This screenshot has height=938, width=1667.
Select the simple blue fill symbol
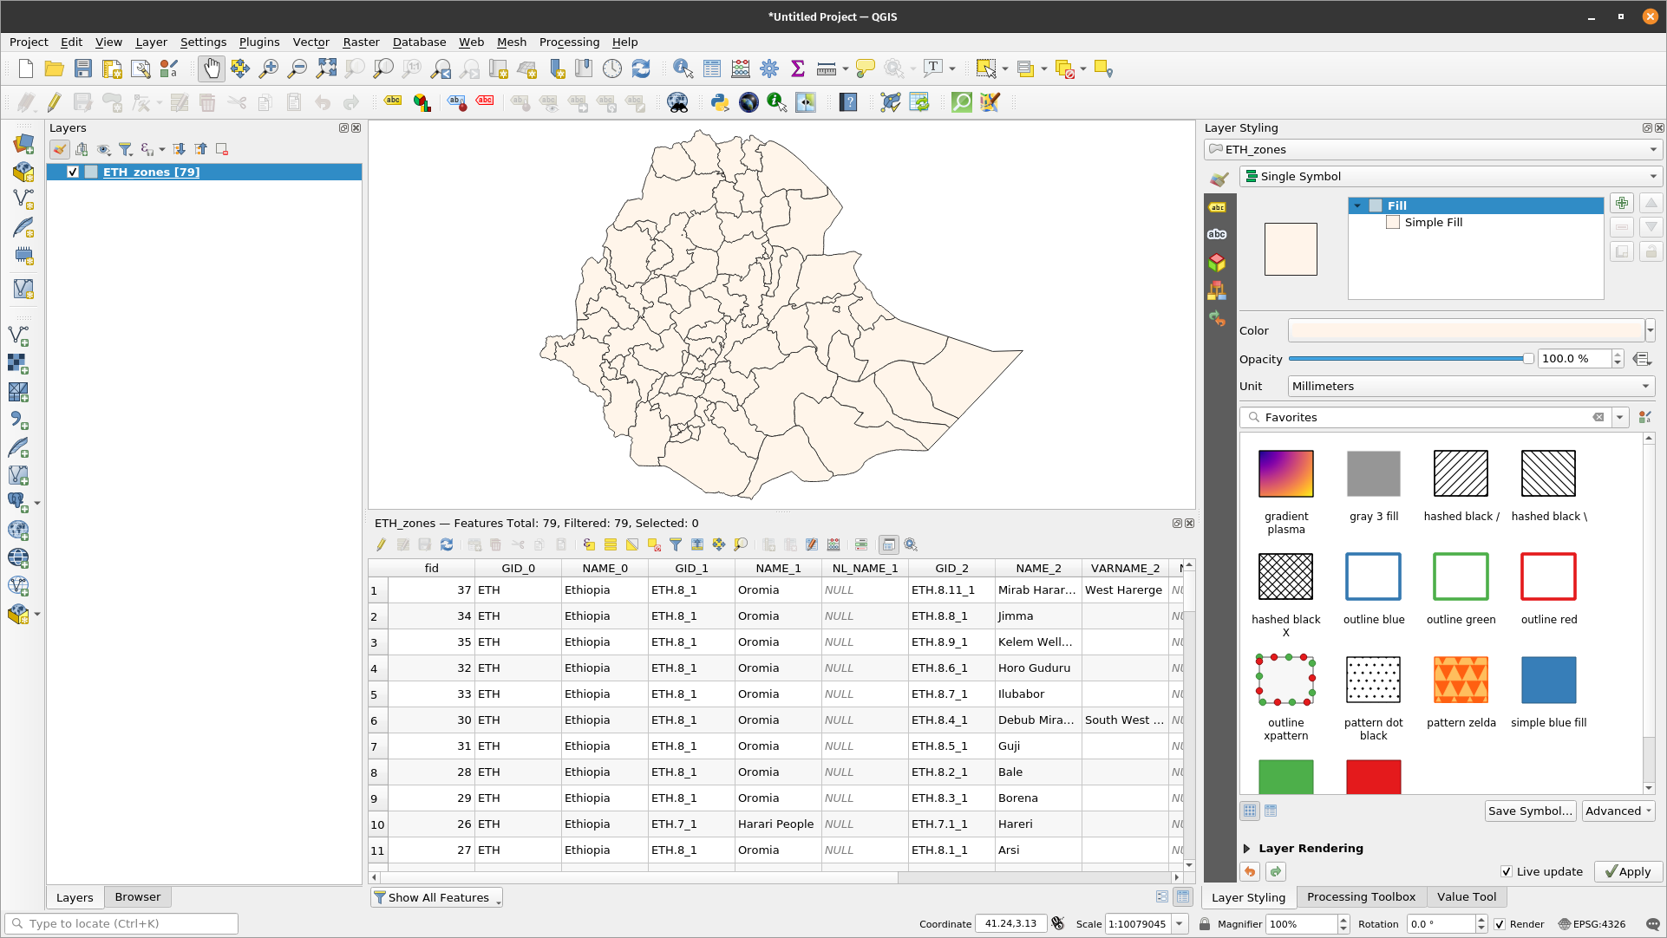1548,681
